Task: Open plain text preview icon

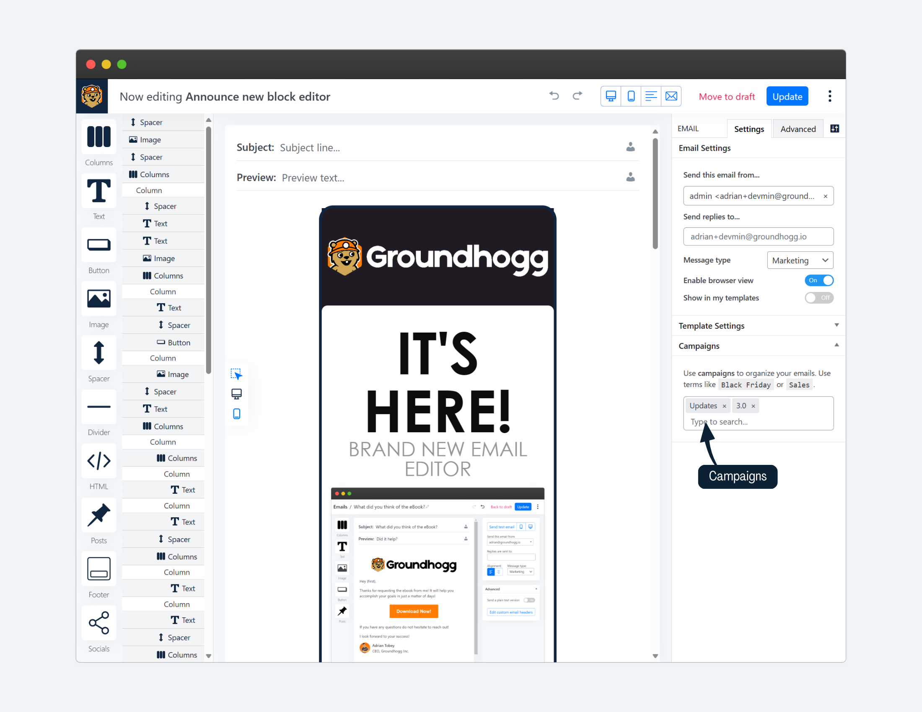Action: (651, 97)
